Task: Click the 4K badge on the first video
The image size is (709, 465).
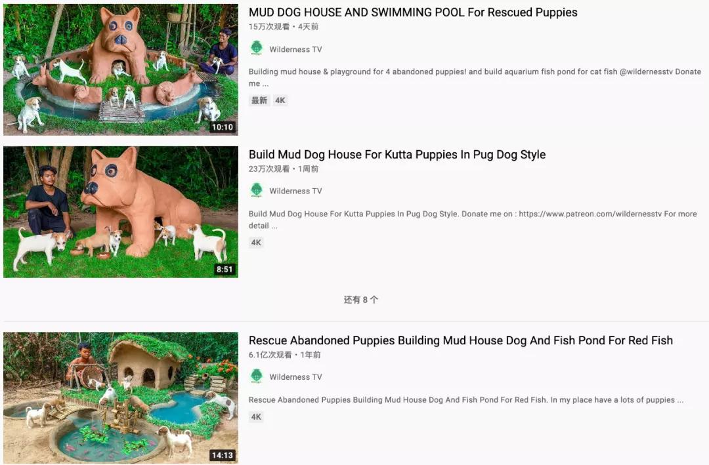Action: tap(280, 100)
